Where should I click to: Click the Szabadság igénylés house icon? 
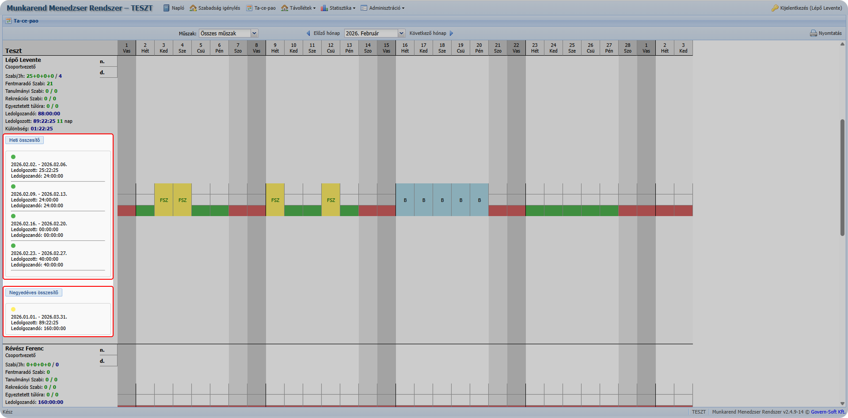click(193, 8)
